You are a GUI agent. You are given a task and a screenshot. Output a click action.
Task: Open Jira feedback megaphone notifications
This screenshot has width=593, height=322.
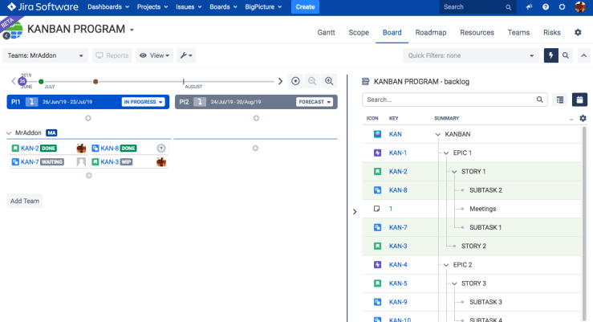pos(529,7)
